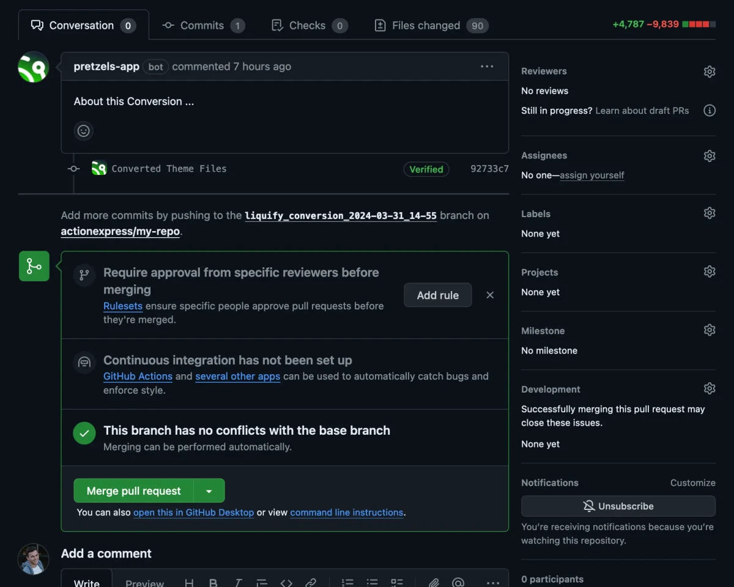Open the emoji reaction picker on the bot comment
The image size is (734, 587).
point(83,130)
